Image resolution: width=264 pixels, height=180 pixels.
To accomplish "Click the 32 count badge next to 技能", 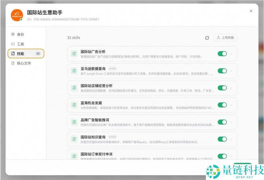I will (x=38, y=53).
